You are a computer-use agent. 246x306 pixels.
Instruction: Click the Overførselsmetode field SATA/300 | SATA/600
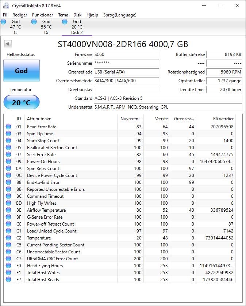[x=126, y=81]
